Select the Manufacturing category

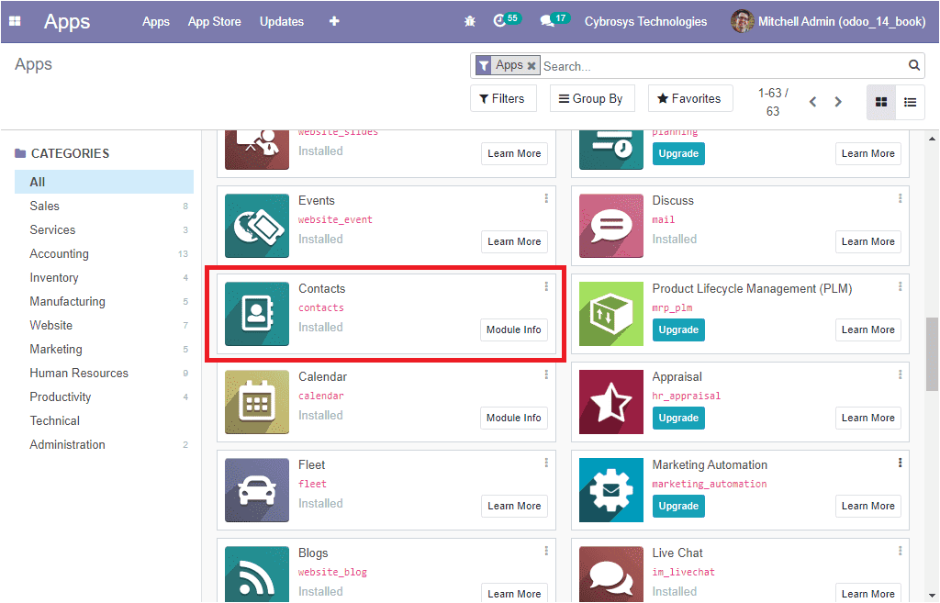[104, 301]
